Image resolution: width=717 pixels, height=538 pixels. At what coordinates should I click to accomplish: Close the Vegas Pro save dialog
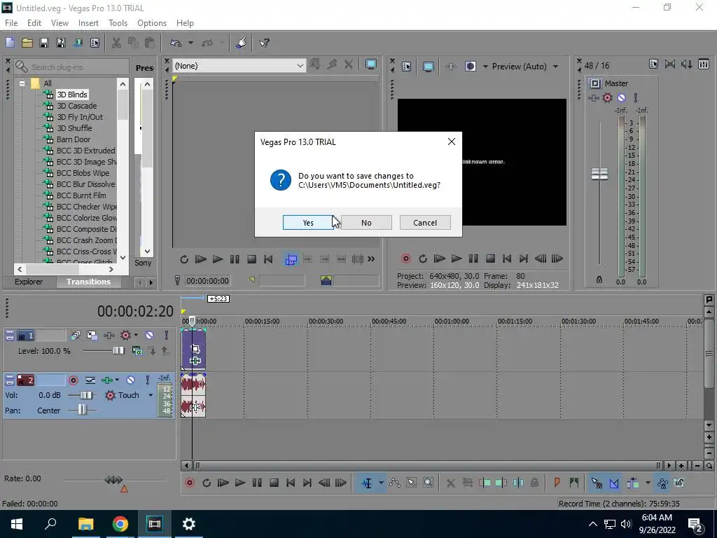pos(452,142)
